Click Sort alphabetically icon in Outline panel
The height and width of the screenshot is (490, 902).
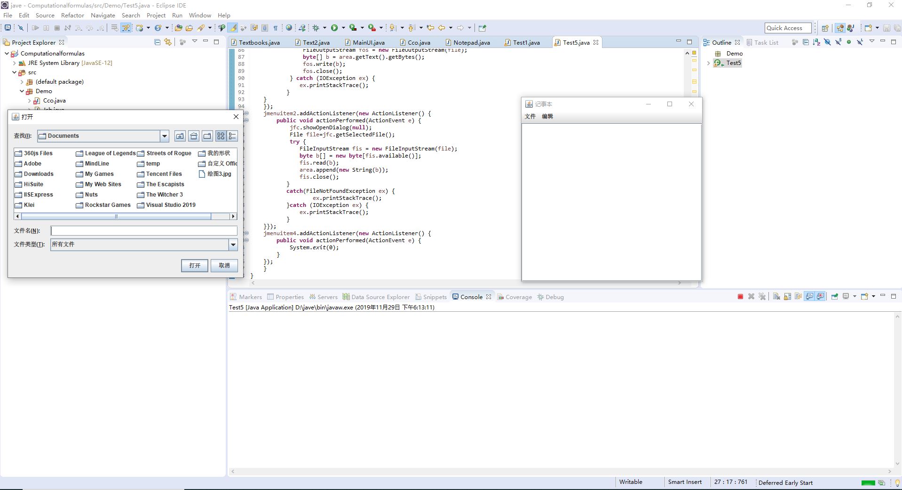[x=816, y=42]
